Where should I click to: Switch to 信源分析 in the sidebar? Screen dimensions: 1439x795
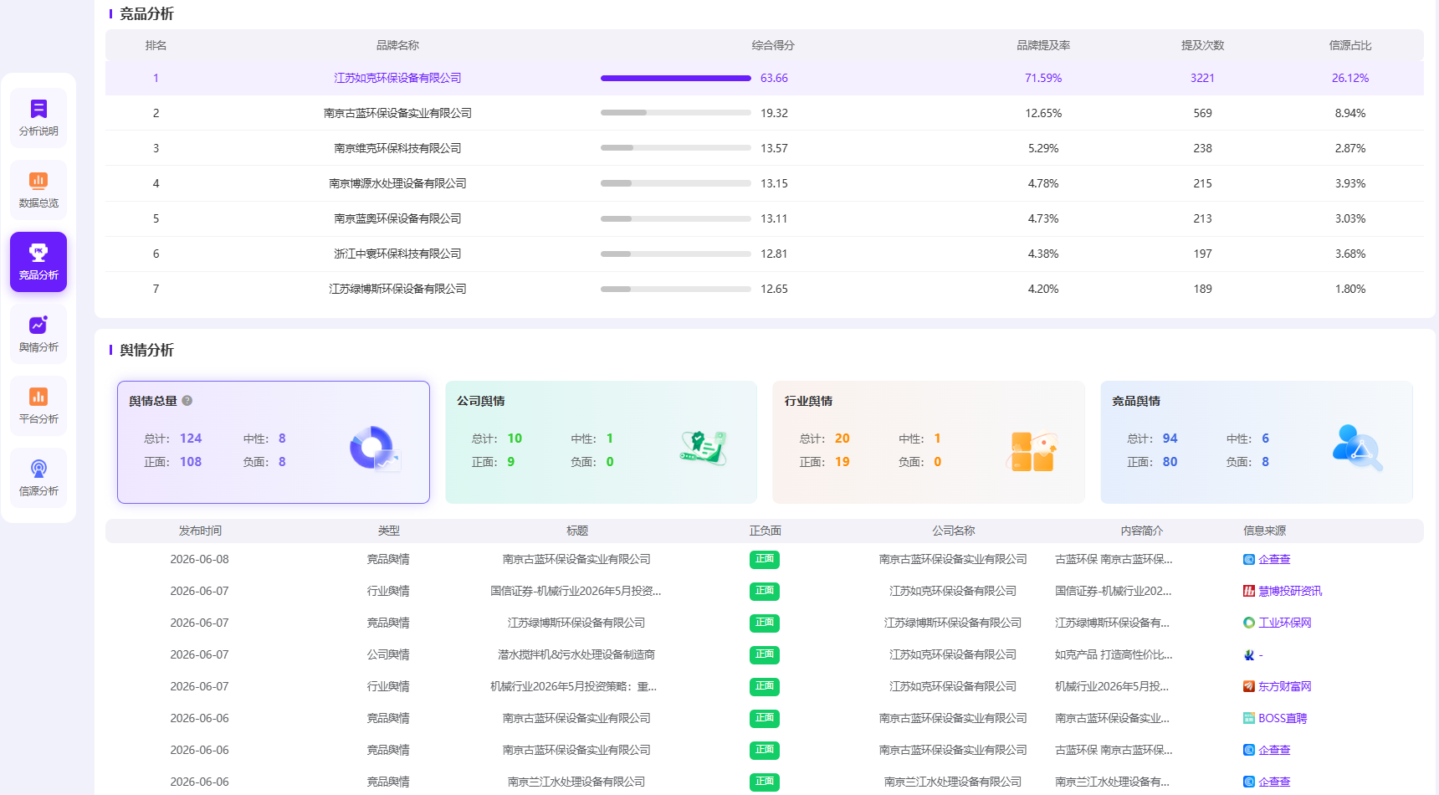(38, 478)
